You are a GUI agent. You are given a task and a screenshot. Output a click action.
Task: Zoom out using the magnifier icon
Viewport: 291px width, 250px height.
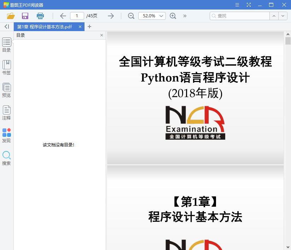pos(131,16)
